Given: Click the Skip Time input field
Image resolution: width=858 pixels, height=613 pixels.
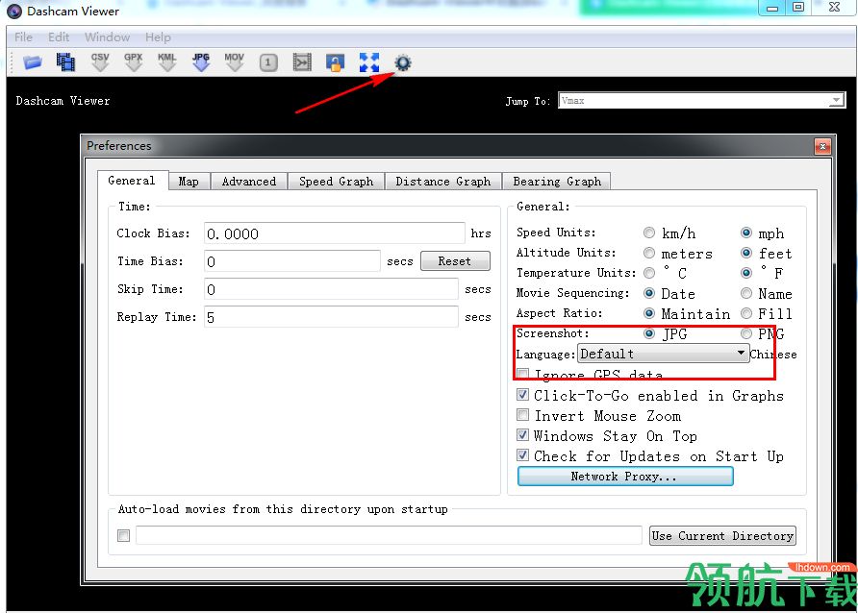Looking at the screenshot, I should click(x=331, y=289).
